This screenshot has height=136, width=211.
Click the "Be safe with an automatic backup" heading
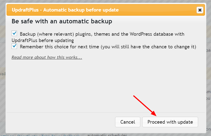click(x=62, y=21)
